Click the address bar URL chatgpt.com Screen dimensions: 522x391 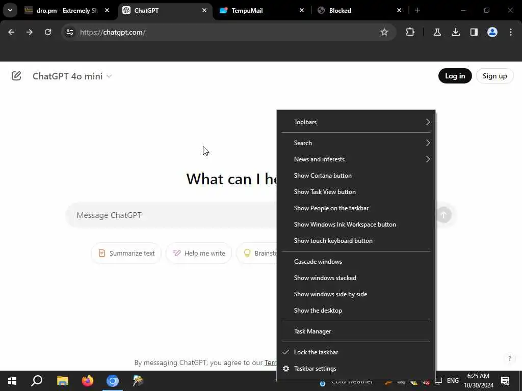113,32
